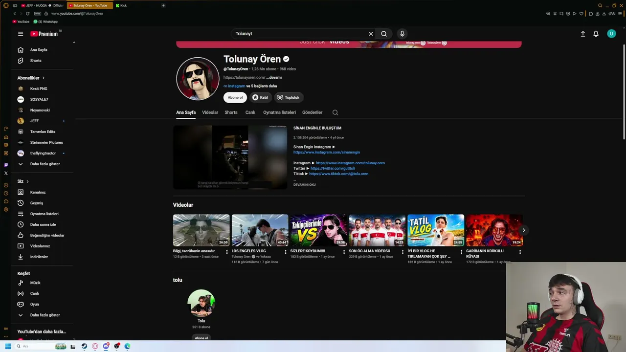Click the Katıl membership button
Screen dimensions: 626x352
[x=260, y=97]
